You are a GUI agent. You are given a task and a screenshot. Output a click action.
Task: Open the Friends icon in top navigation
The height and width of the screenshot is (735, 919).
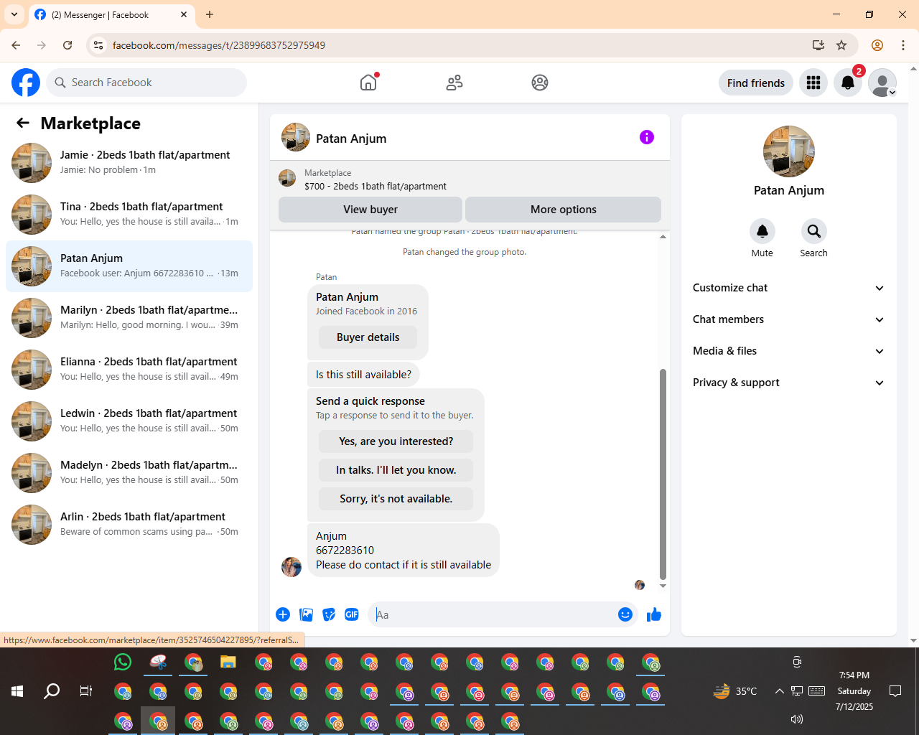[454, 83]
